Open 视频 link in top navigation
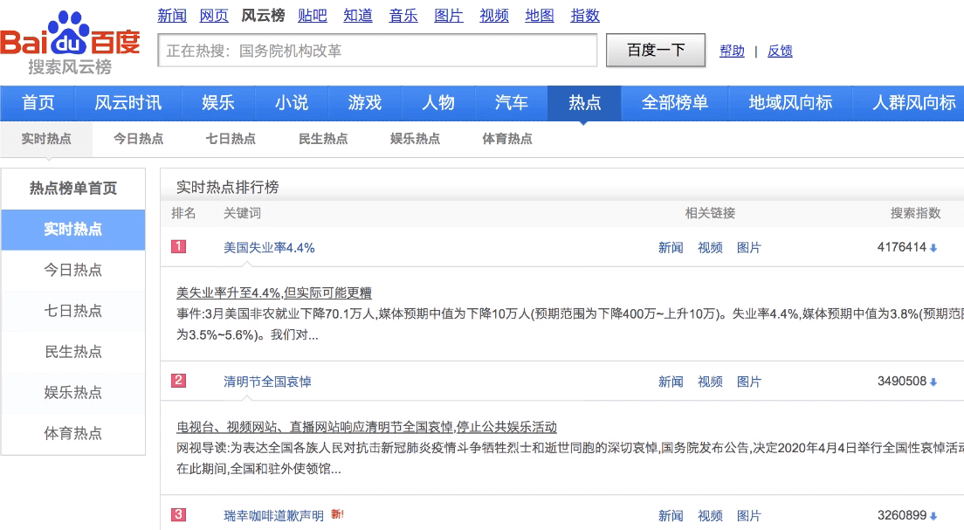This screenshot has width=964, height=530. 494,16
